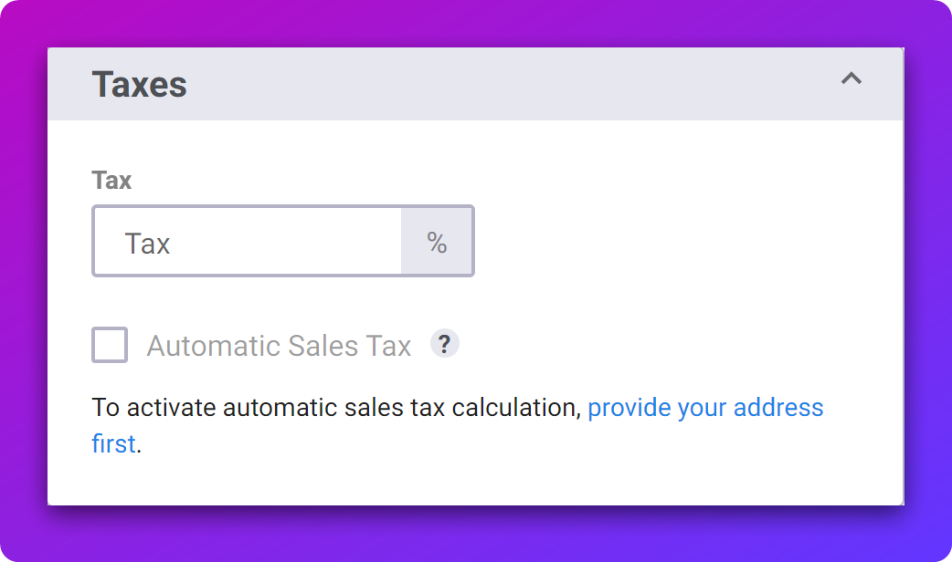The width and height of the screenshot is (952, 562).
Task: Focus the Tax percentage input field
Action: click(x=247, y=241)
